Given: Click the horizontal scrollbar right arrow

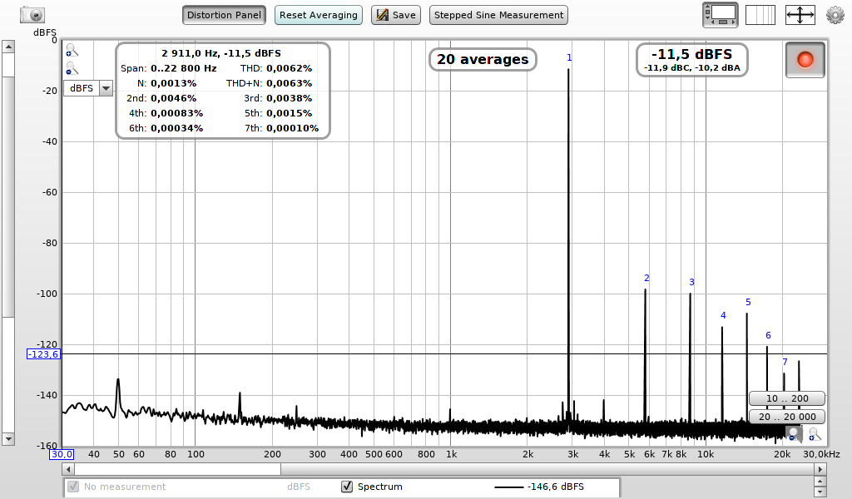Looking at the screenshot, I should click(820, 469).
